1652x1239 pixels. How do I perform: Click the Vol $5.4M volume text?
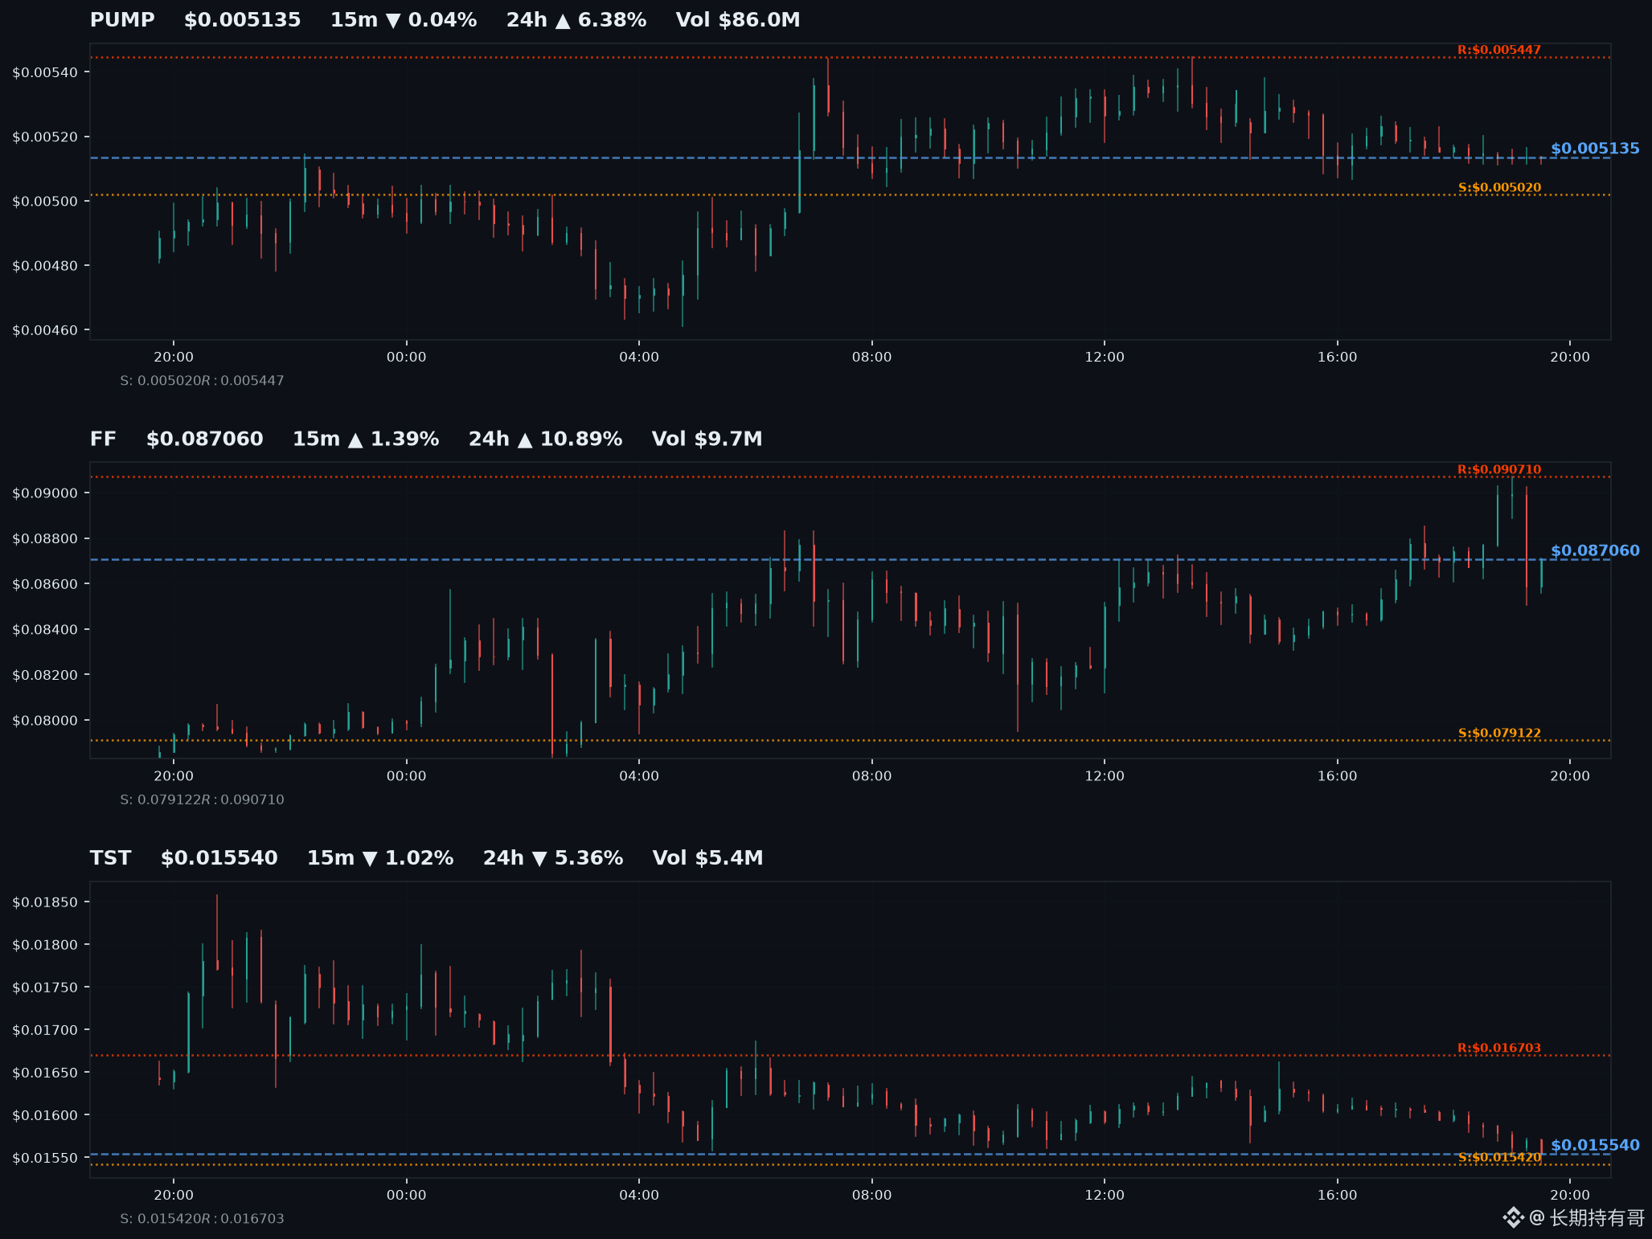tap(708, 858)
